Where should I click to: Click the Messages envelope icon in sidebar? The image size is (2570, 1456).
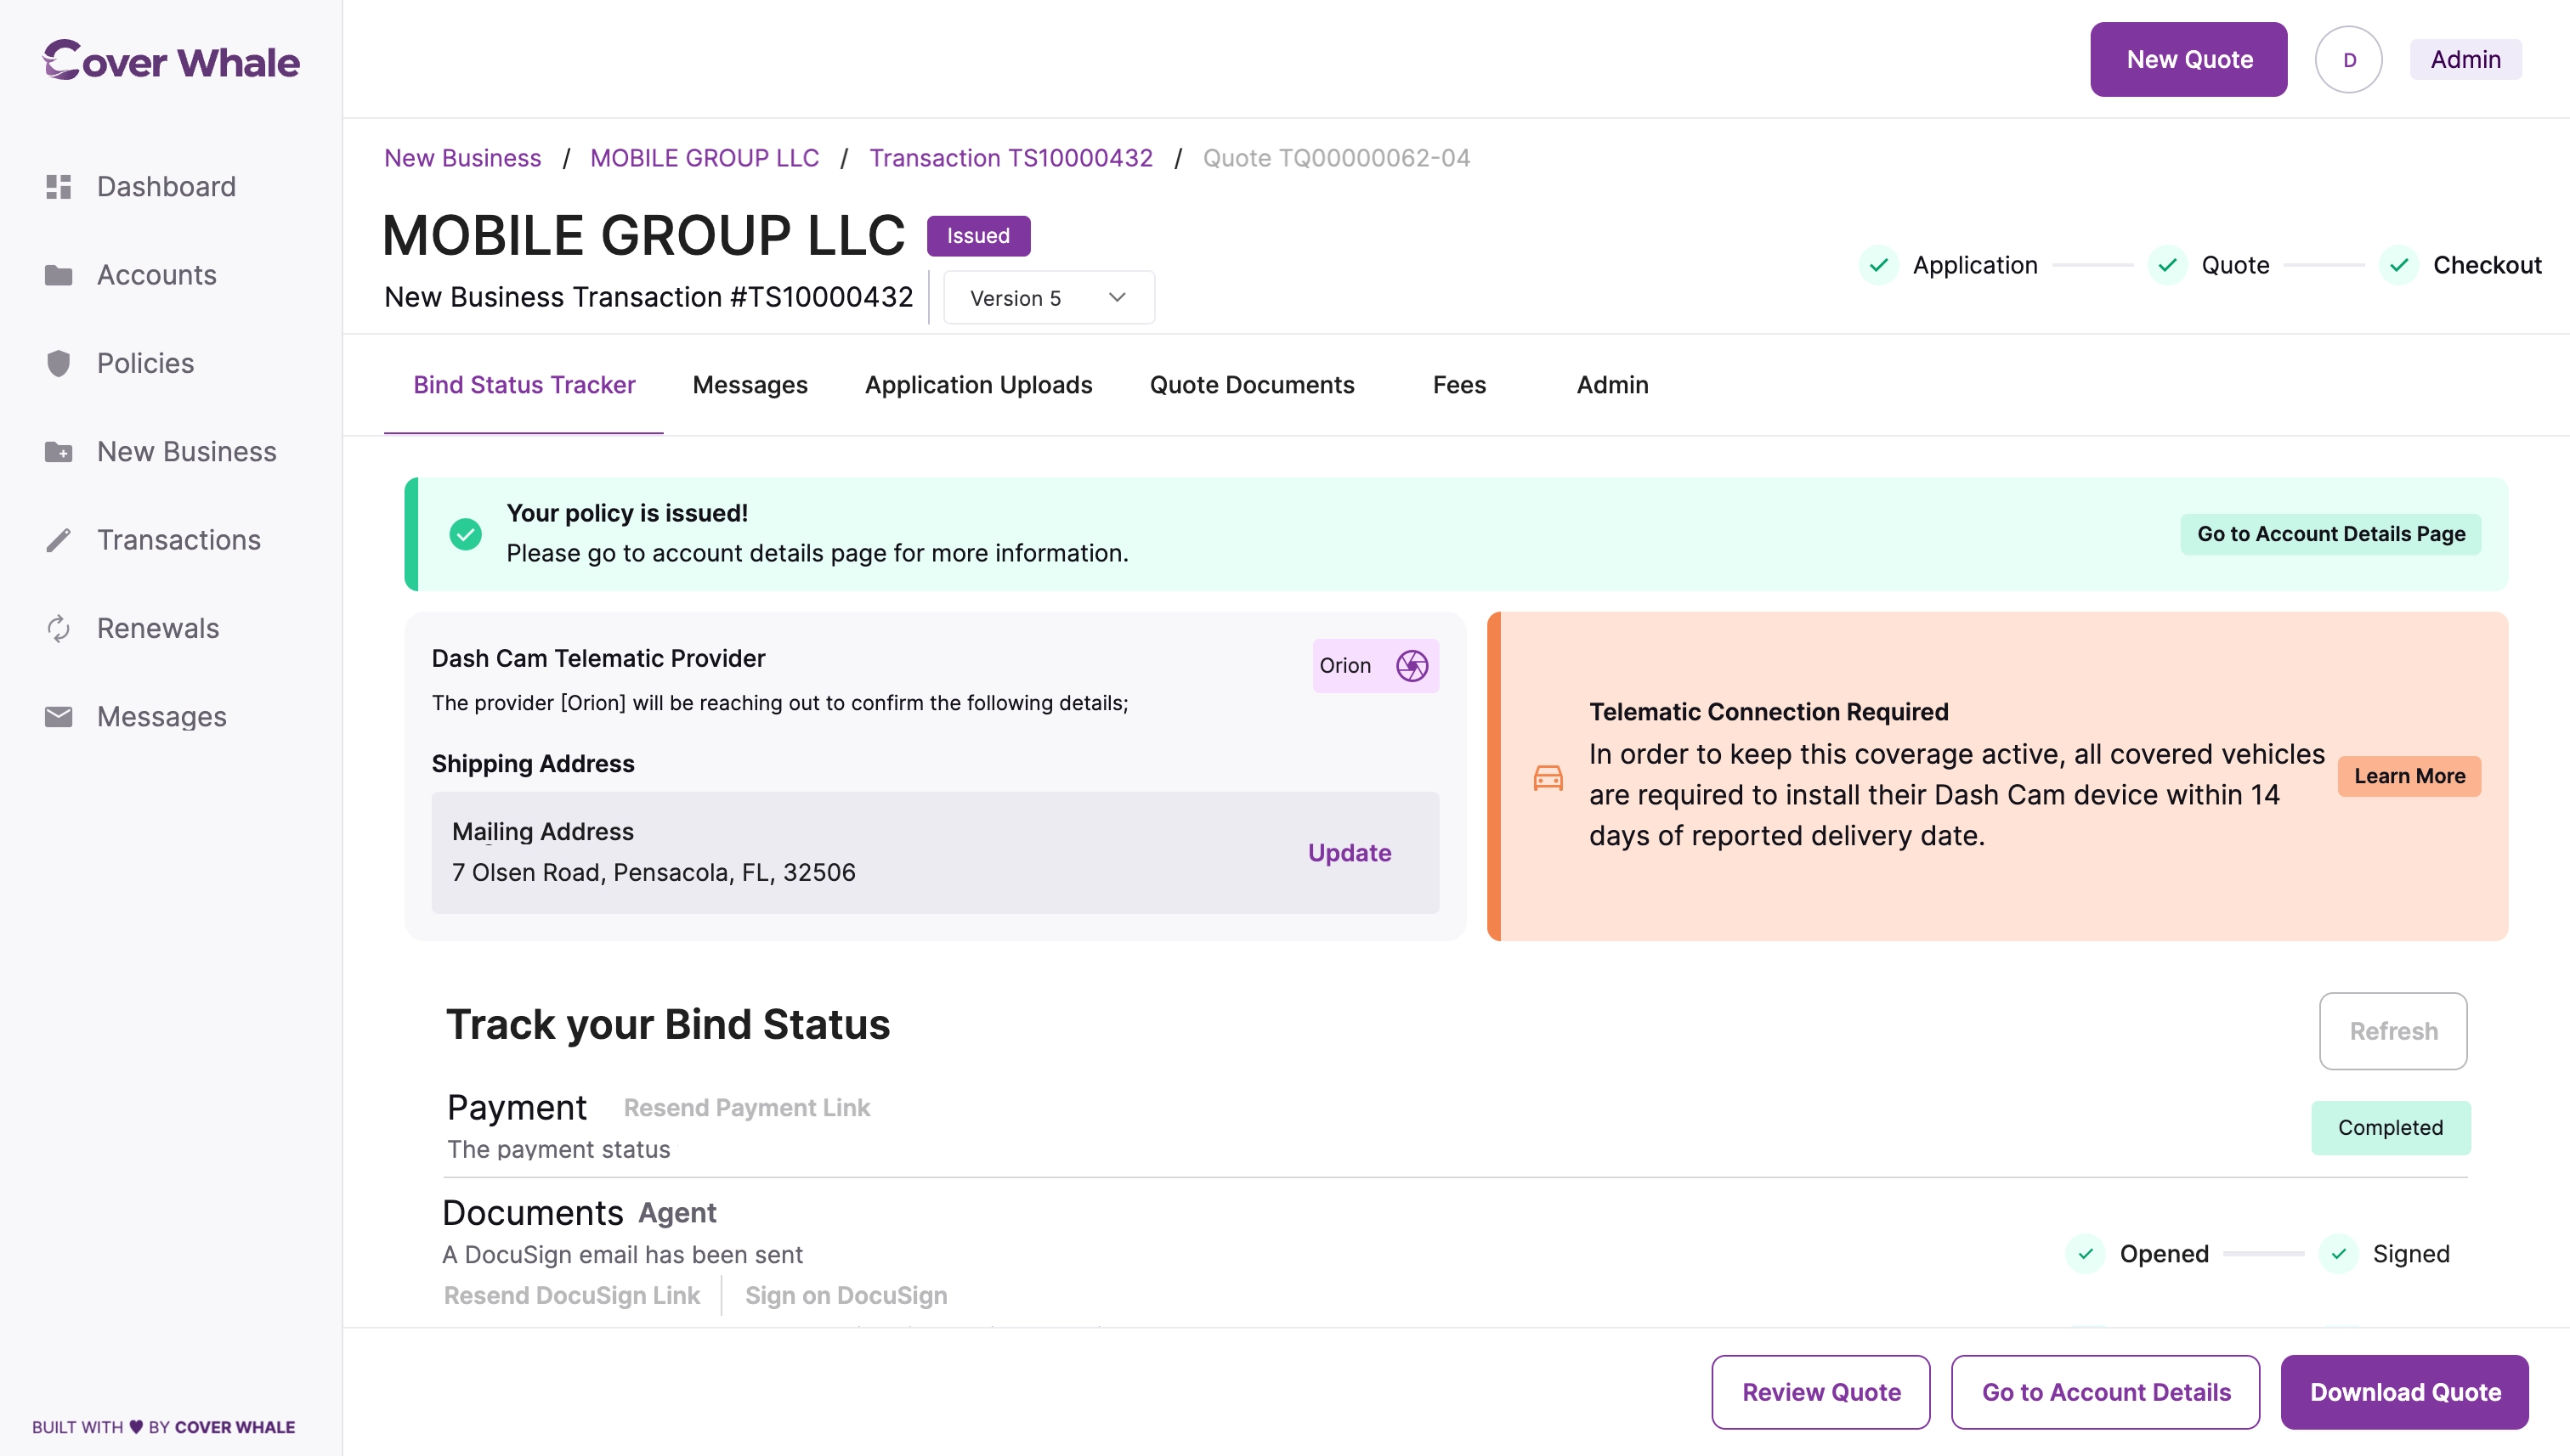tap(58, 717)
